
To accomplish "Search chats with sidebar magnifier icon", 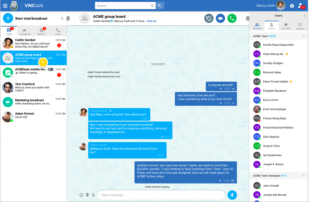I will click(62, 18).
